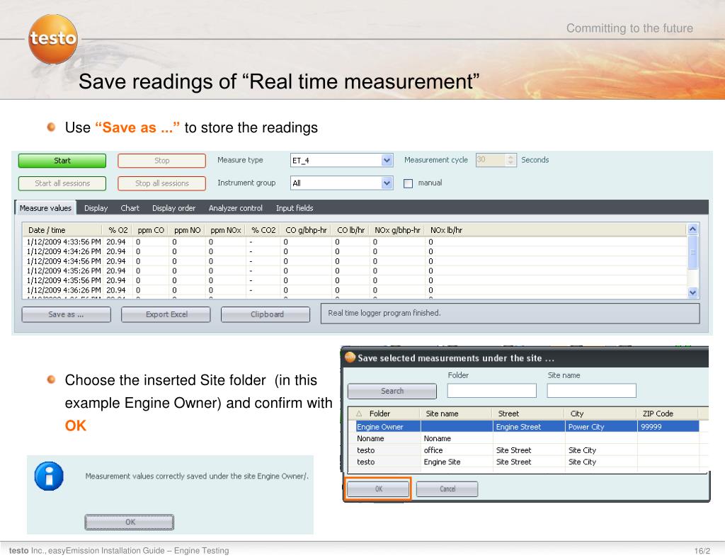Click the CO g/bhp-hr column header
The height and width of the screenshot is (560, 725).
[306, 230]
